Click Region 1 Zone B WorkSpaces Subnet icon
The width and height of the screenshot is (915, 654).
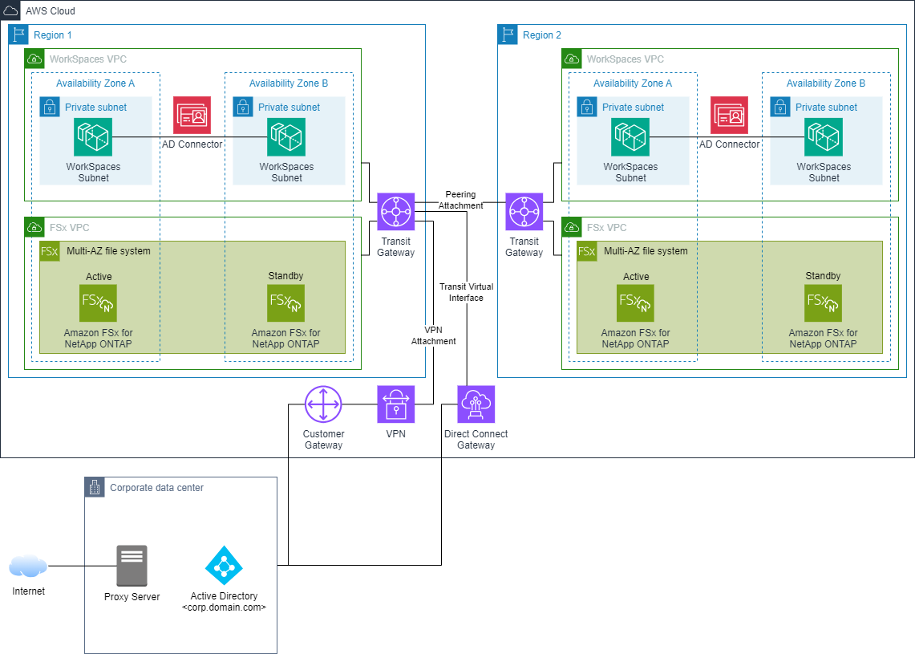tap(286, 137)
